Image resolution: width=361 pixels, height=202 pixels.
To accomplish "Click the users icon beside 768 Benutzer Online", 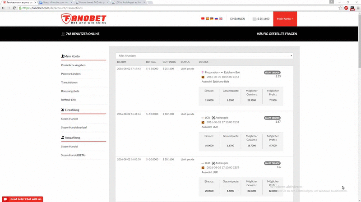I will 63,34.
